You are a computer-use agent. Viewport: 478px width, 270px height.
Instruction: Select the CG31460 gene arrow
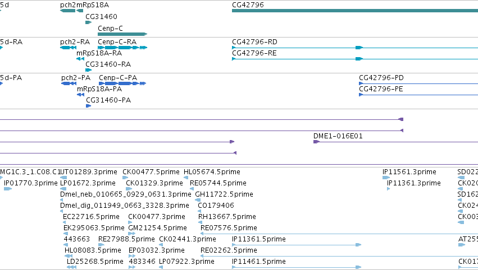88,22
